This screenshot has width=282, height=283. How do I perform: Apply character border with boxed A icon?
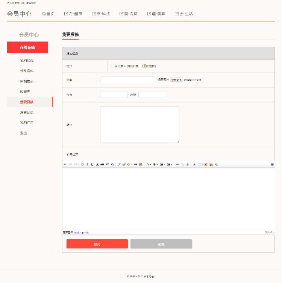pos(97,164)
